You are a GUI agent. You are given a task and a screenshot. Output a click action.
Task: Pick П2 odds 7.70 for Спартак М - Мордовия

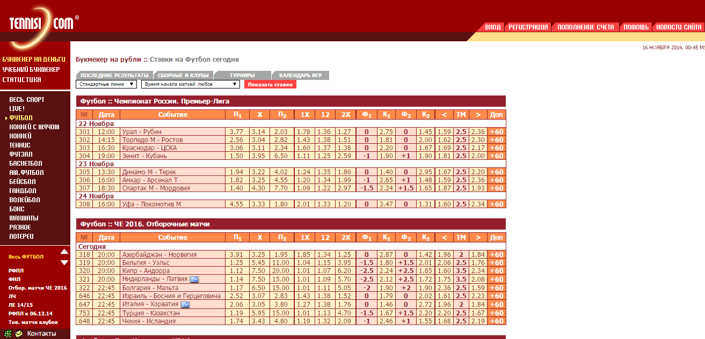pos(280,188)
